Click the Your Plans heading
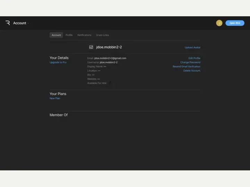This screenshot has height=187, width=250. pos(58,94)
